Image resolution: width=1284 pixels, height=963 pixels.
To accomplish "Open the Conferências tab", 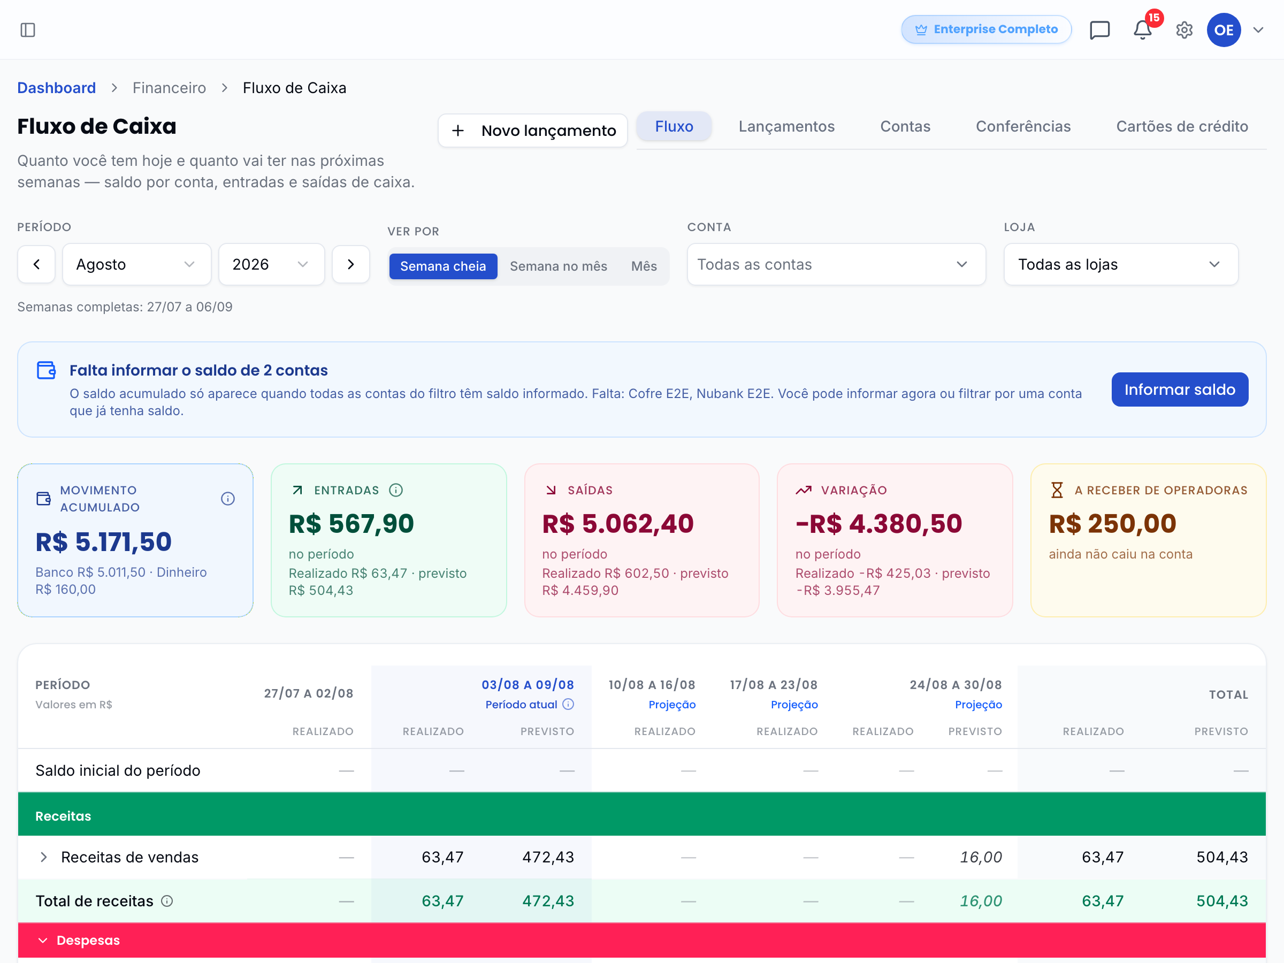I will click(1023, 127).
